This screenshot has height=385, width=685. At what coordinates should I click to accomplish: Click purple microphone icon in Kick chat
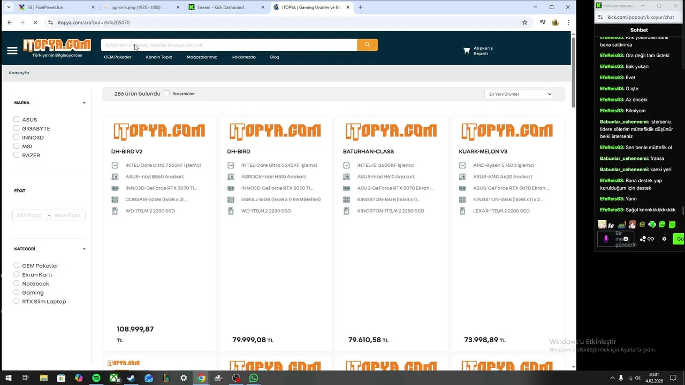pos(606,238)
